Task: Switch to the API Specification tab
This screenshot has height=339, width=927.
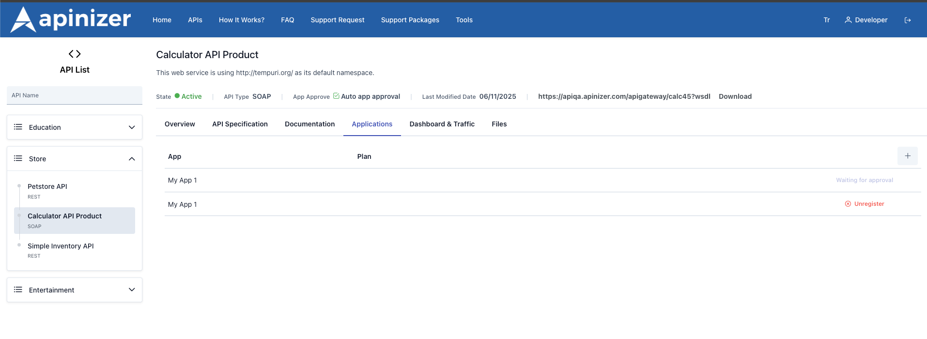Action: [x=240, y=124]
